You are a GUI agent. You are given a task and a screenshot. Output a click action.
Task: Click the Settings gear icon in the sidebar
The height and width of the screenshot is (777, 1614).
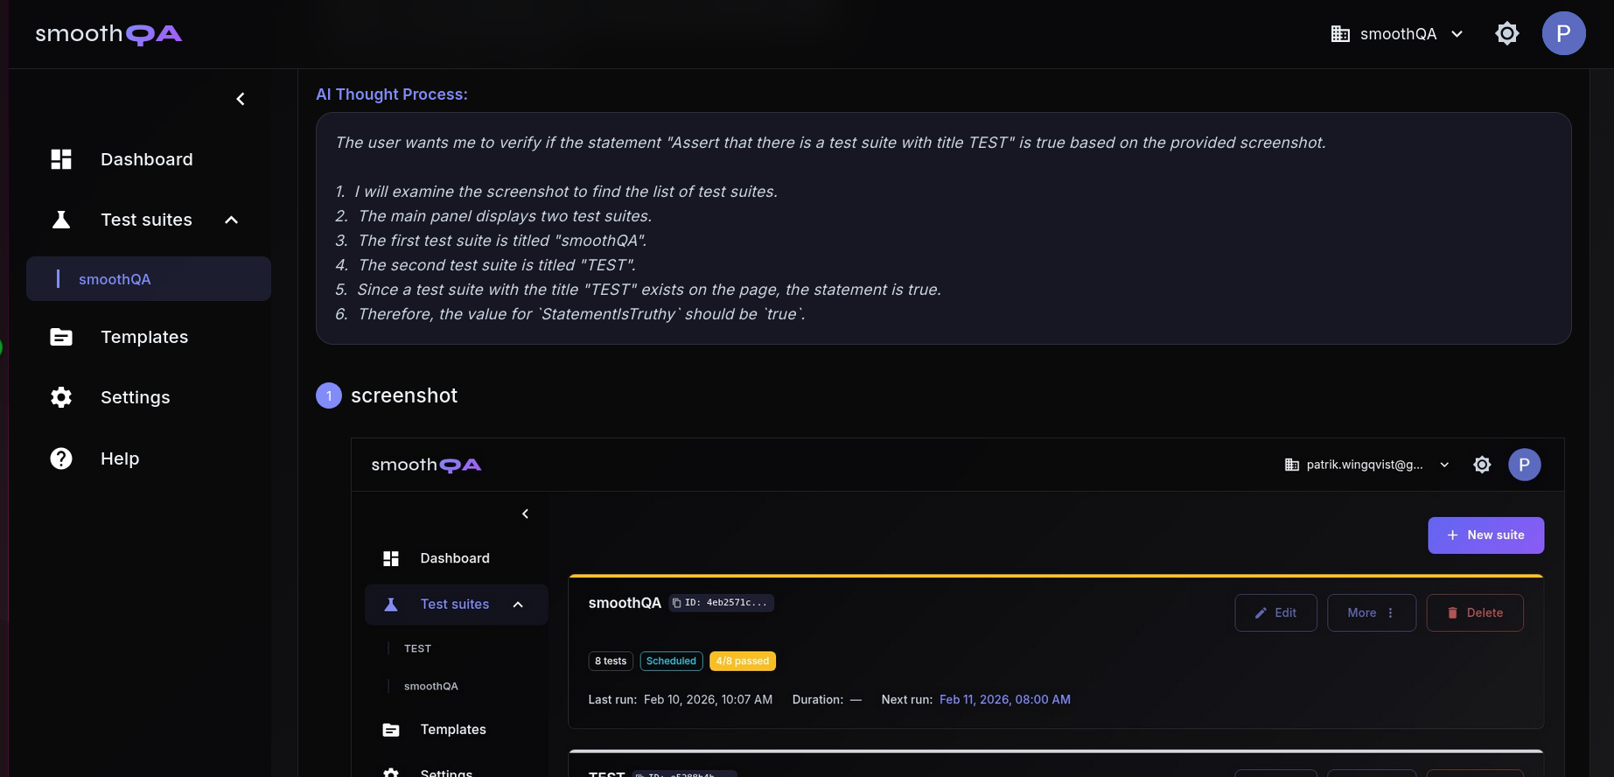pyautogui.click(x=60, y=396)
